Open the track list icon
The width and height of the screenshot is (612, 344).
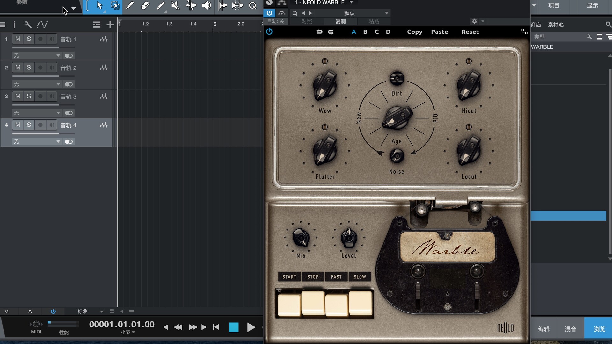(x=3, y=25)
